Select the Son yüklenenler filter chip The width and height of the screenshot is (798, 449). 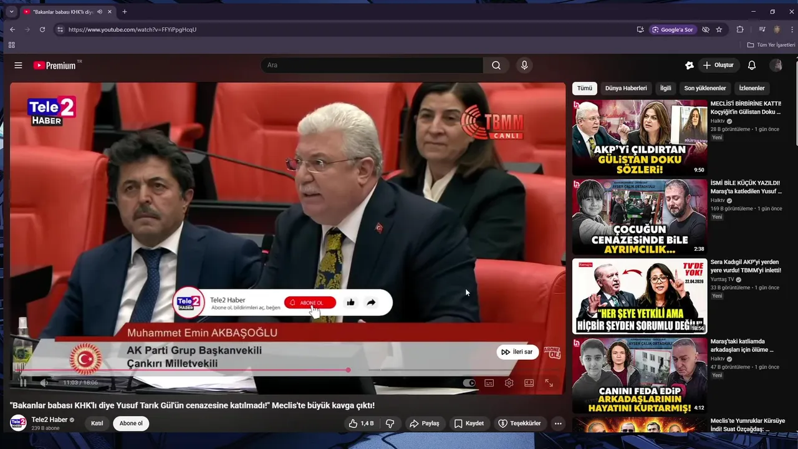(705, 89)
